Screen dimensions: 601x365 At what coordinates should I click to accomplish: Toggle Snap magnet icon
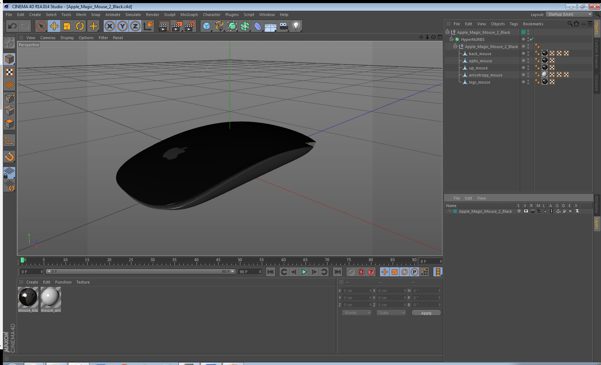10,157
